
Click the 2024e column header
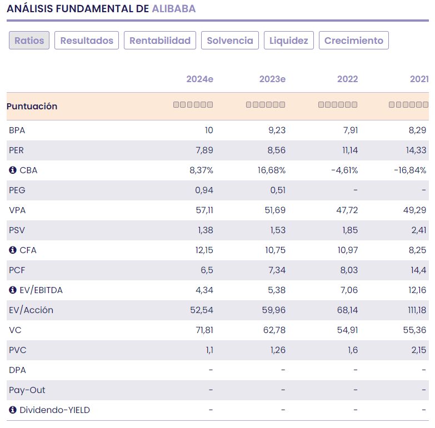tap(199, 79)
